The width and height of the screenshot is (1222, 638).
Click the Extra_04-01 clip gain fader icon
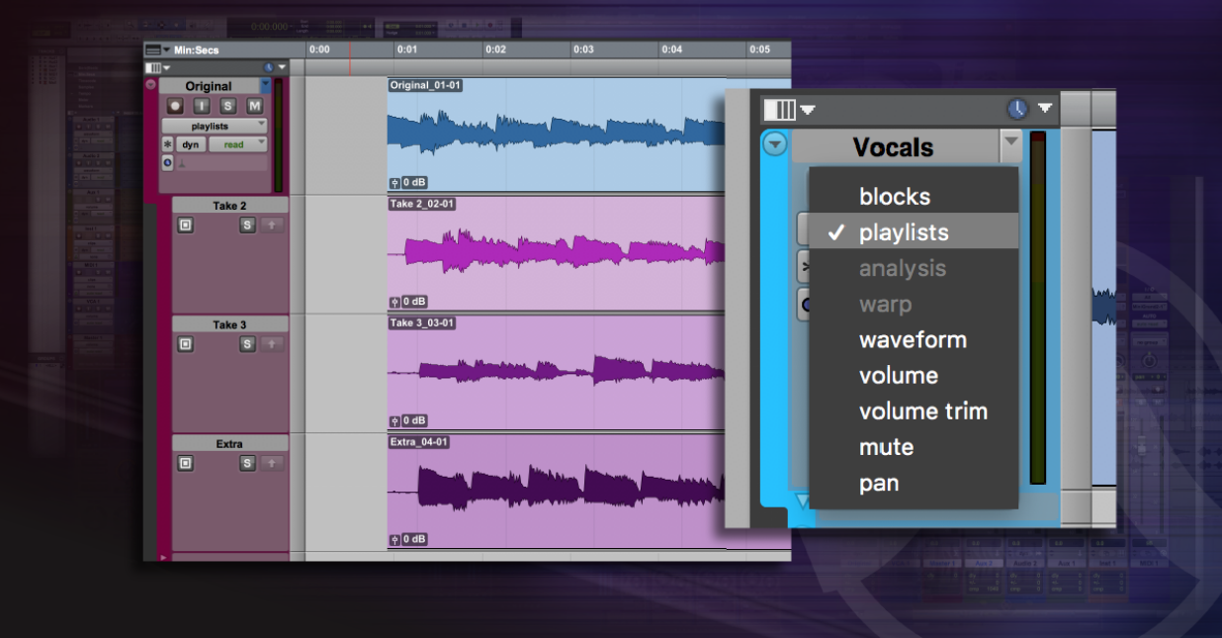tap(395, 540)
